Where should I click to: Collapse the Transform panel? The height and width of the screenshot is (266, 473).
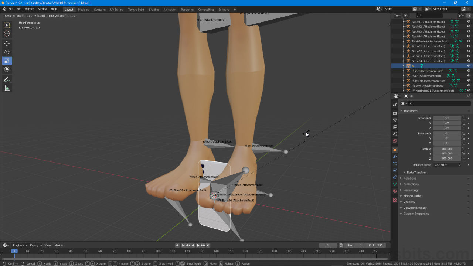(x=410, y=111)
